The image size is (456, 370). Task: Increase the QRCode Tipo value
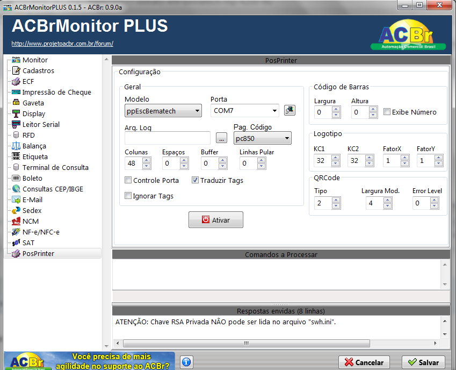pos(336,200)
